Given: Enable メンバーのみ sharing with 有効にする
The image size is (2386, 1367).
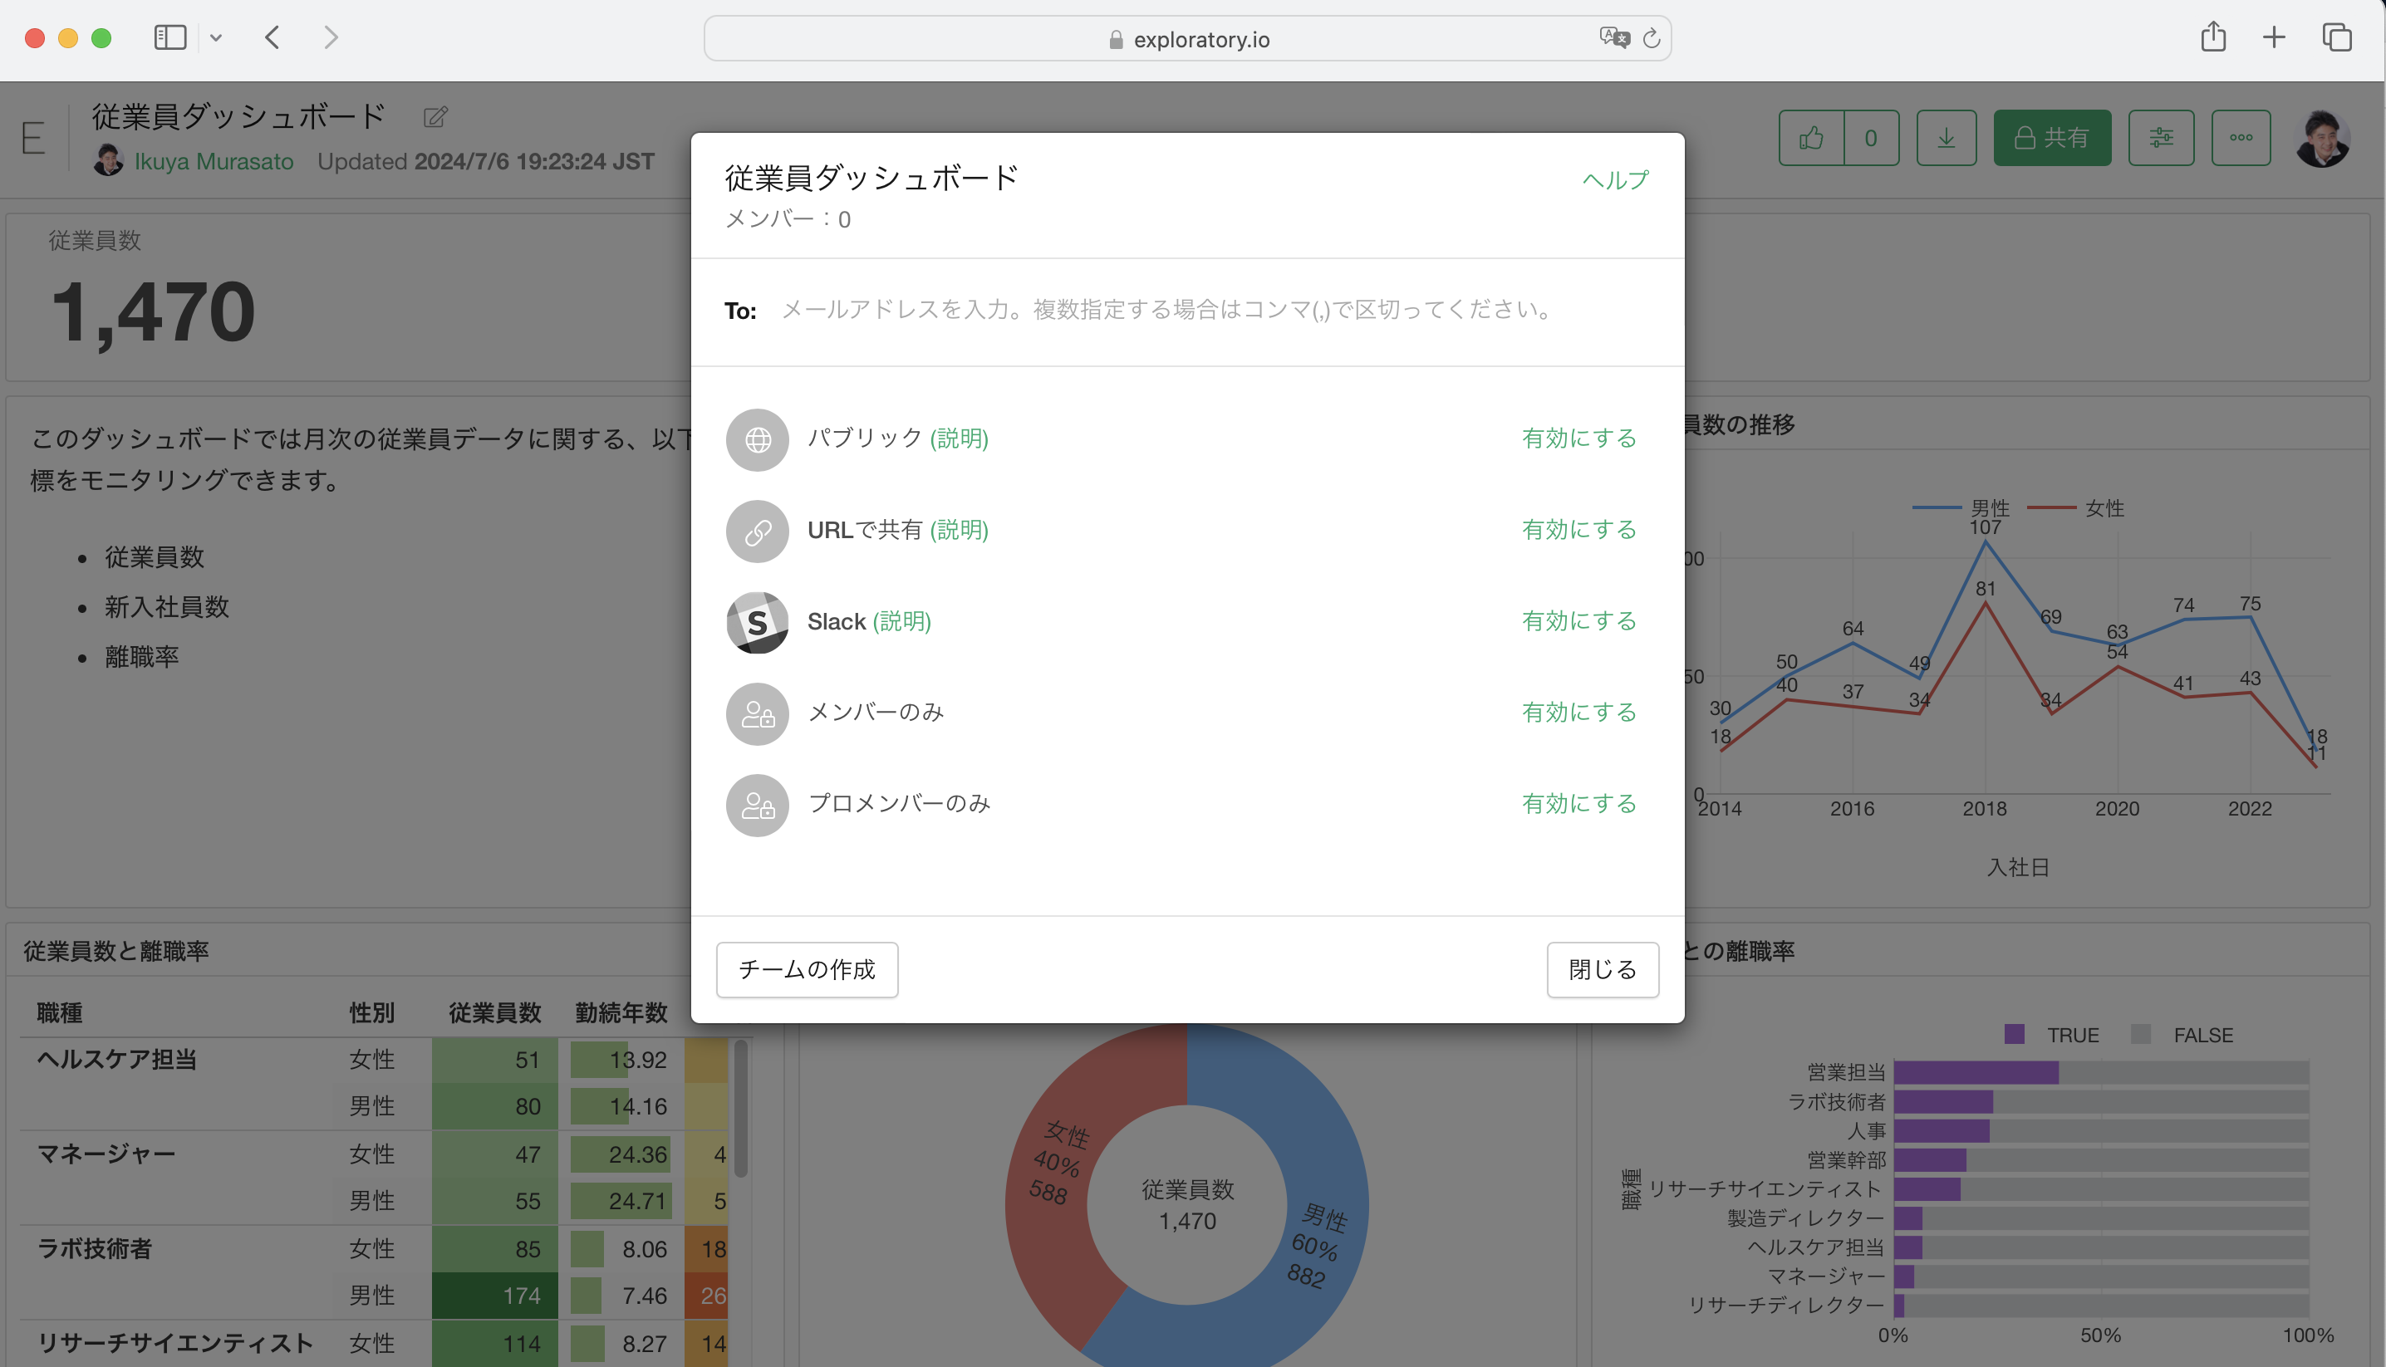Looking at the screenshot, I should [x=1579, y=713].
